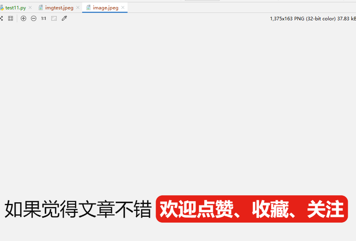
Task: Toggle the transparency chessboard icon
Action: [1, 18]
